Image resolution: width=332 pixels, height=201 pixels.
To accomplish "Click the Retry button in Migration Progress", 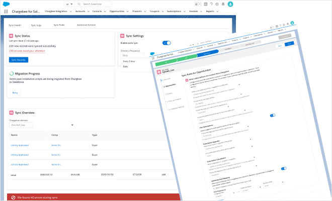I will coord(15,92).
